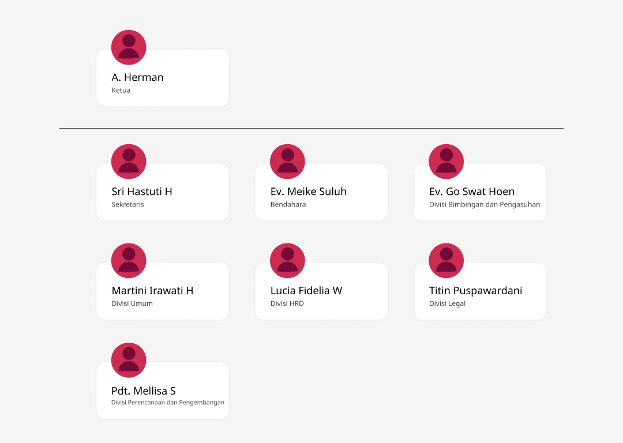Open the Ev. Go Swat Hoen name
This screenshot has height=443, width=623.
[472, 192]
